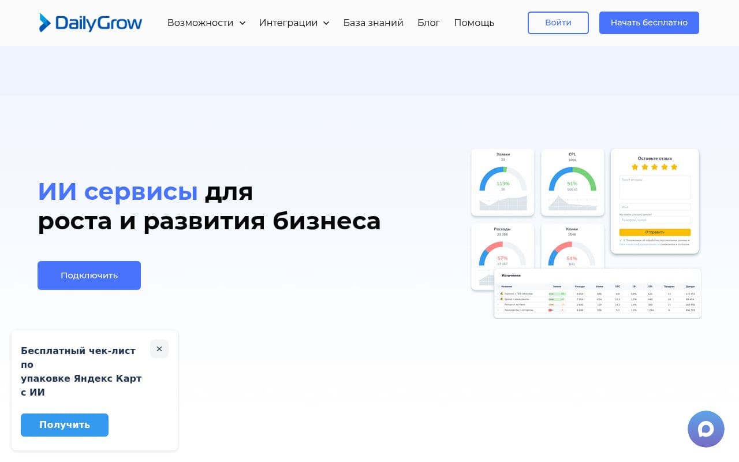
Task: Click the Подключить button
Action: (x=89, y=275)
